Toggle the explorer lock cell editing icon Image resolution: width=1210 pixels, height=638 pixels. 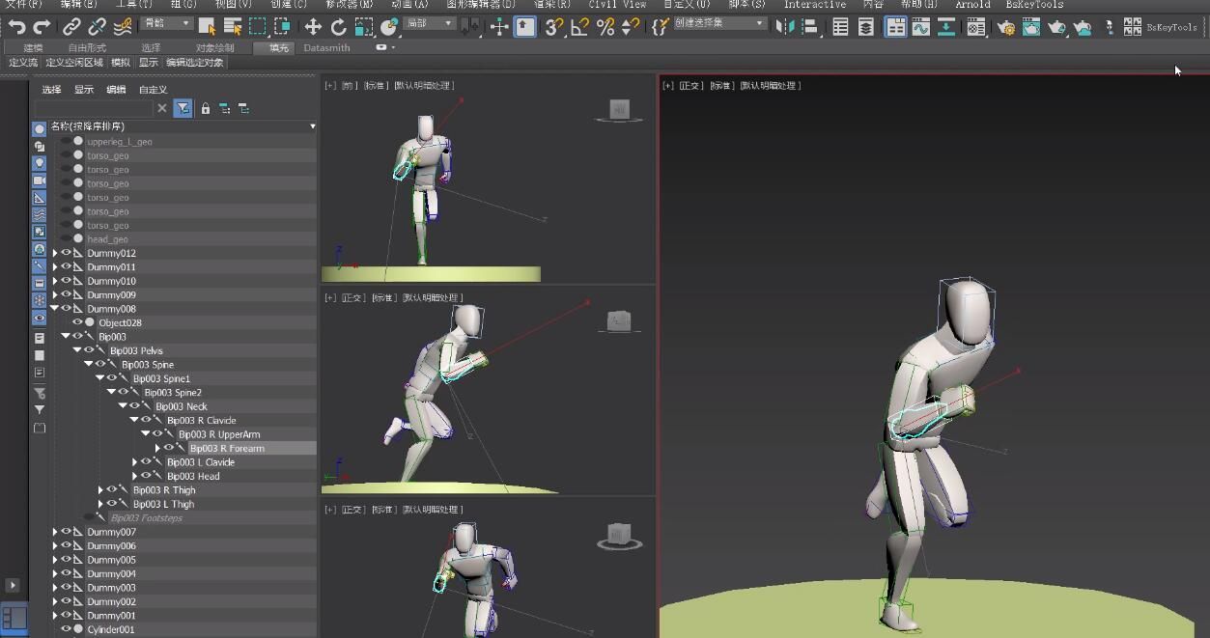tap(205, 109)
